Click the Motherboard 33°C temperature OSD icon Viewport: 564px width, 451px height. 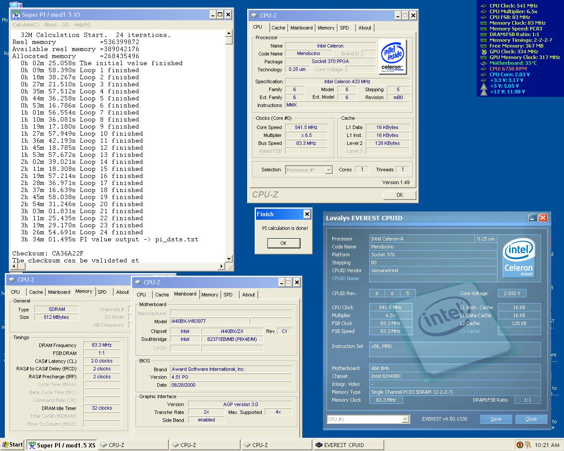pos(483,63)
